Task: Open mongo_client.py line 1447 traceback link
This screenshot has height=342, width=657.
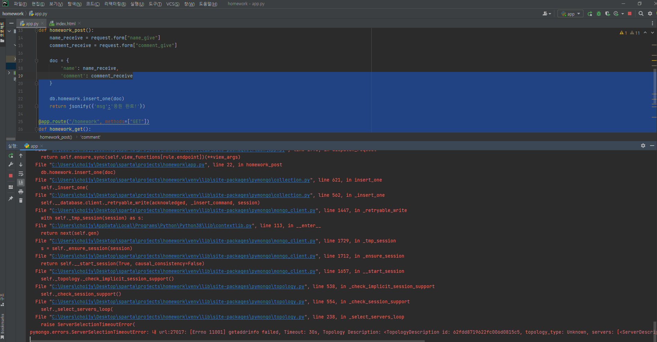Action: pos(184,211)
